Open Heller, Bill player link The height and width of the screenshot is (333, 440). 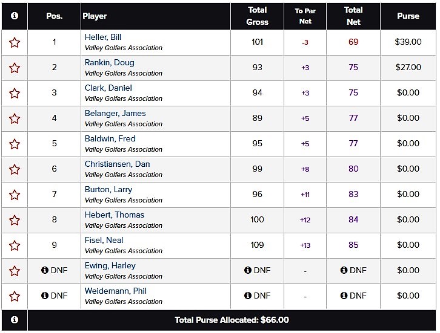[x=103, y=37]
